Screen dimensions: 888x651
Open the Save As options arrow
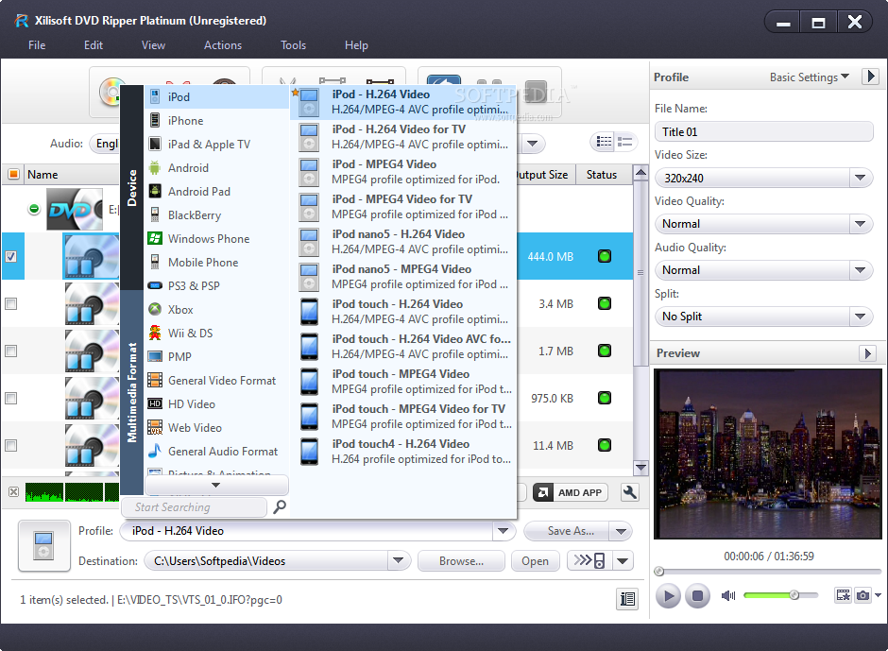coord(621,531)
